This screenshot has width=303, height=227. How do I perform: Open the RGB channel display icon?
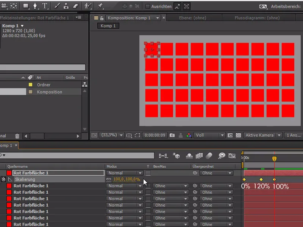pos(189,135)
